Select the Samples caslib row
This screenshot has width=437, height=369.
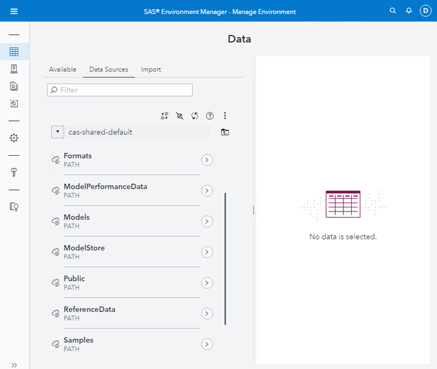[132, 344]
